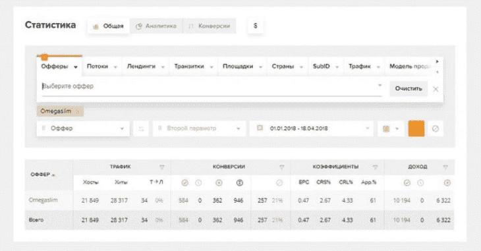The width and height of the screenshot is (481, 251).
Task: Click the Очистить button
Action: [409, 89]
